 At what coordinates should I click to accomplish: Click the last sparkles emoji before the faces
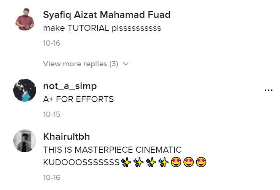163,162
